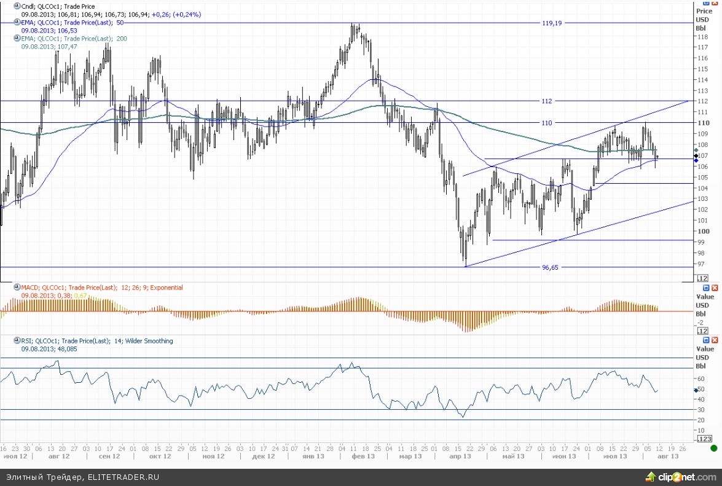Click the clock icon beside EMA 50

17,22
